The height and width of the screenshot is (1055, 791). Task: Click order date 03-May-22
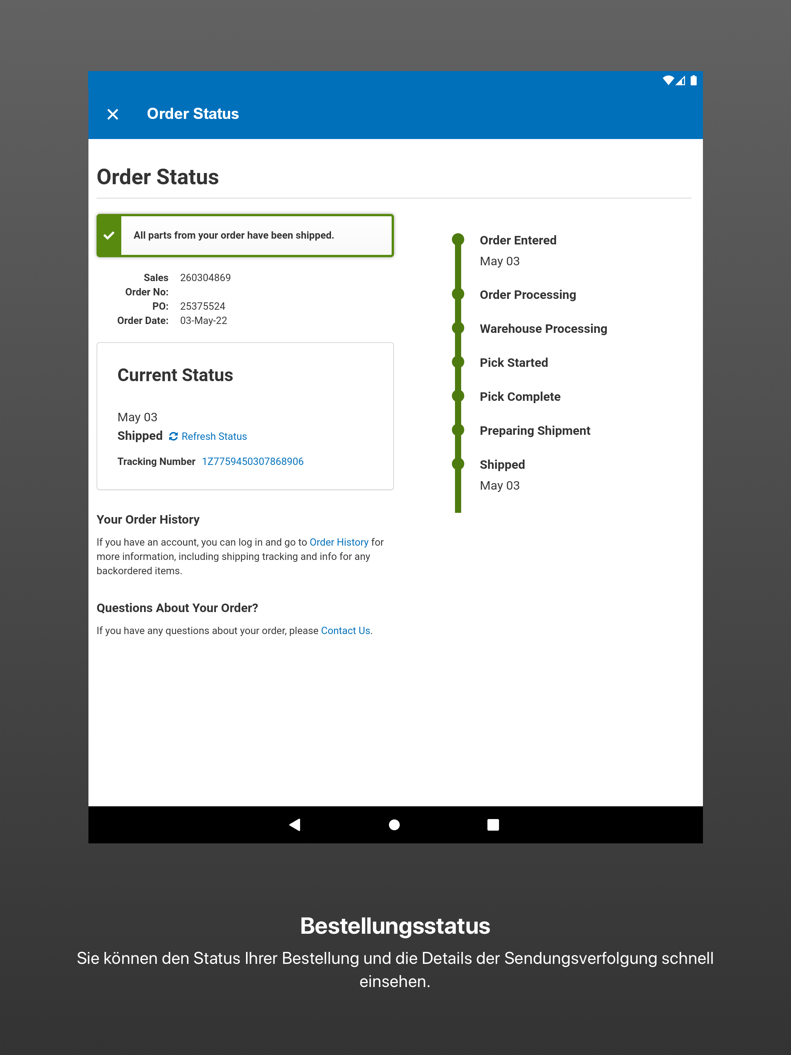[204, 321]
